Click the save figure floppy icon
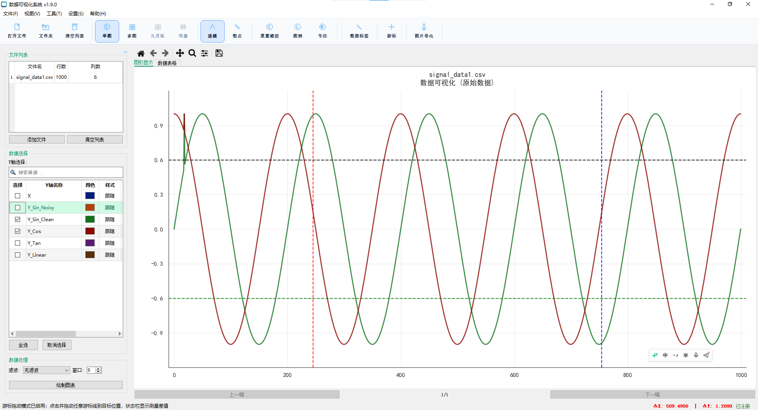Viewport: 758px width, 410px height. 219,53
